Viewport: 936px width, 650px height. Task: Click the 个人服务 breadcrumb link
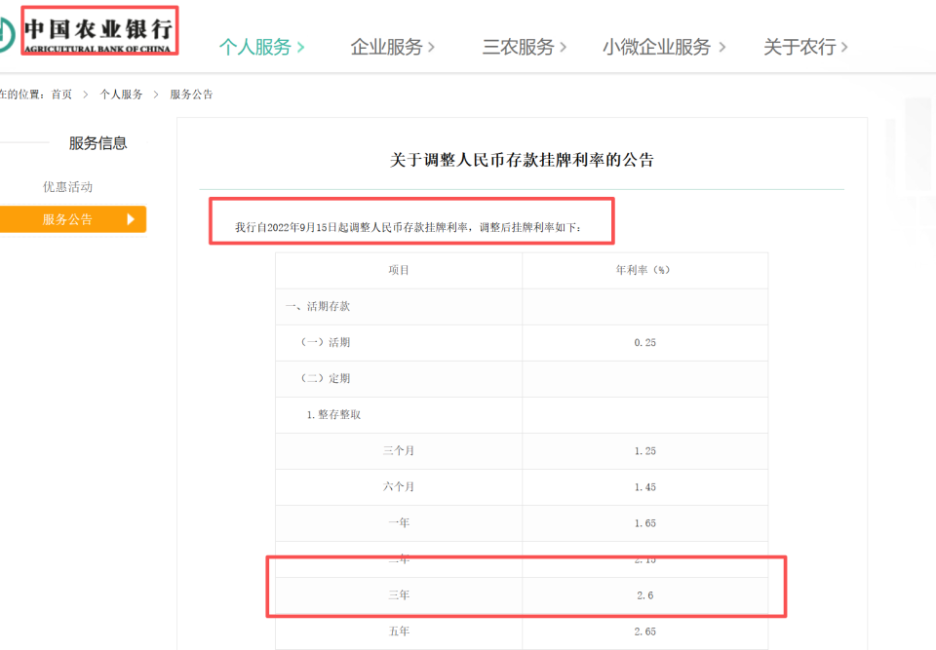coord(123,94)
